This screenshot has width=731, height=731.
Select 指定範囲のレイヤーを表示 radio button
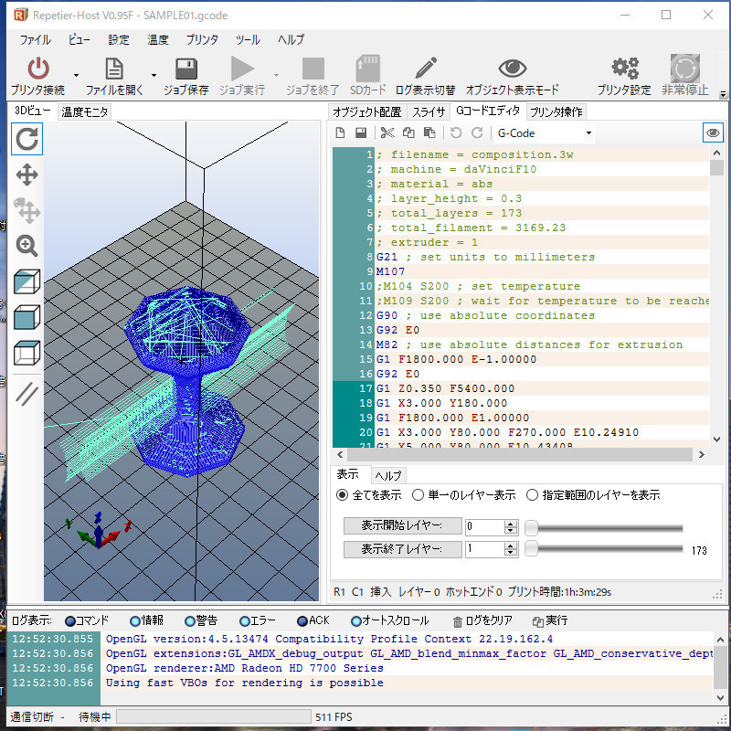click(x=532, y=495)
